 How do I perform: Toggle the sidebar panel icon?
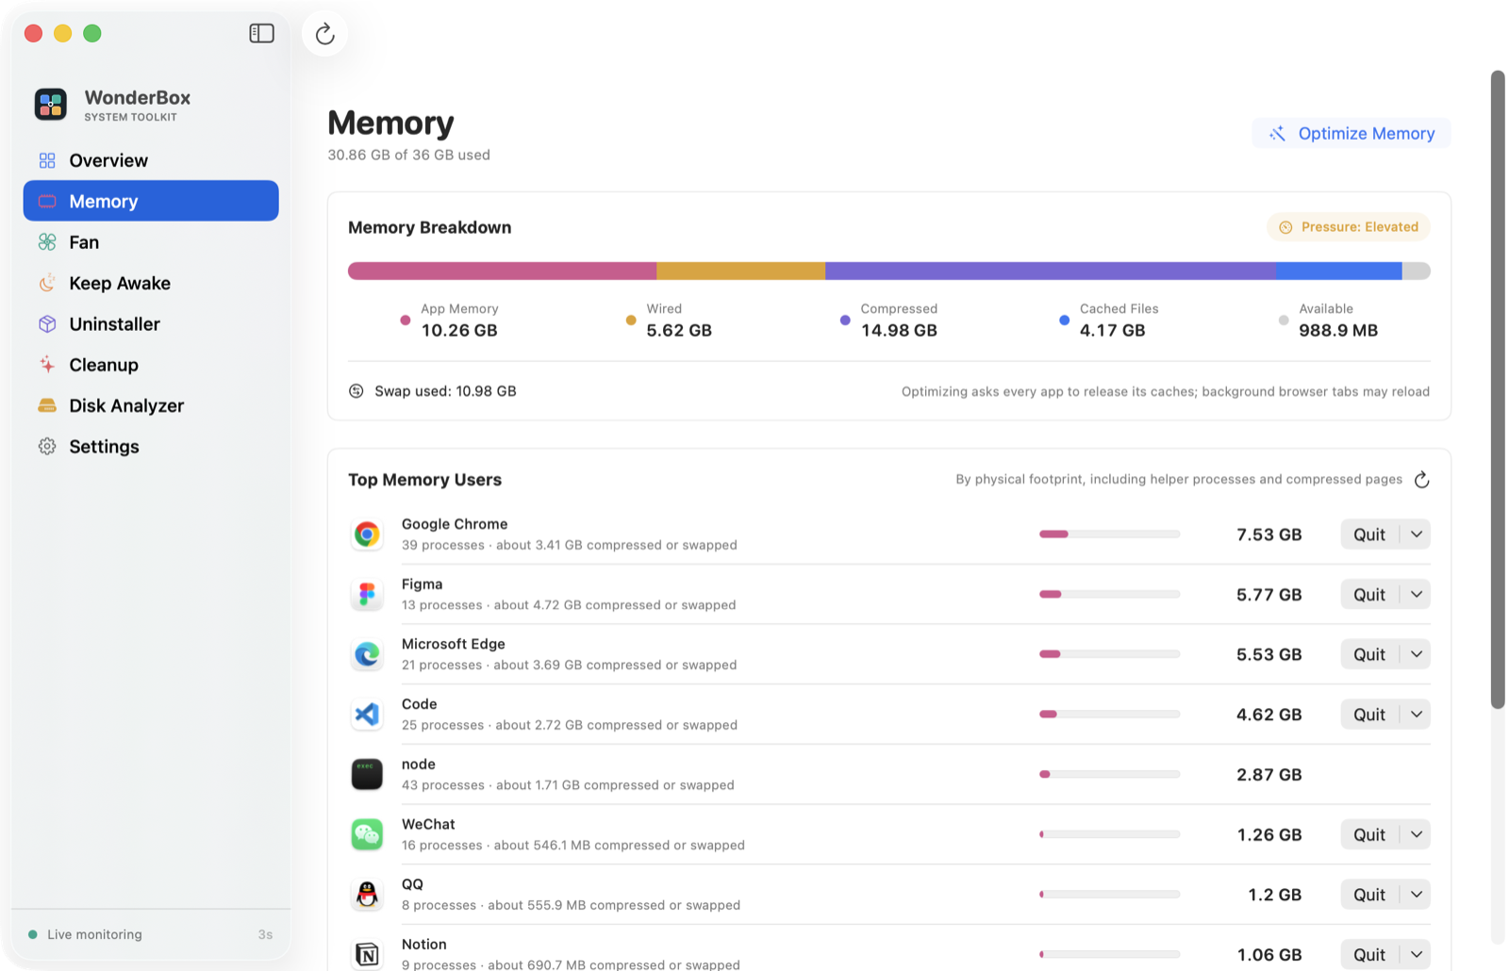[261, 34]
